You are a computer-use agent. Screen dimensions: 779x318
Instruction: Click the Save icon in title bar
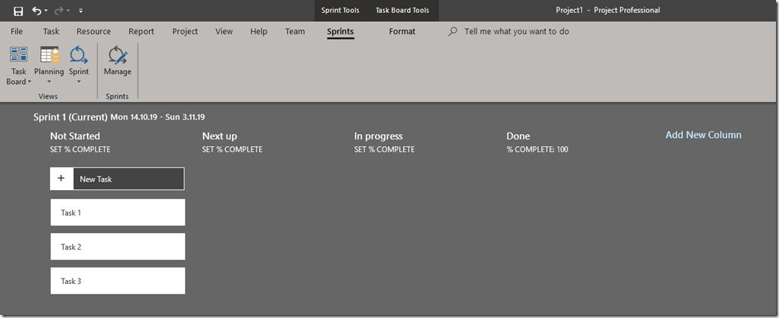point(18,11)
